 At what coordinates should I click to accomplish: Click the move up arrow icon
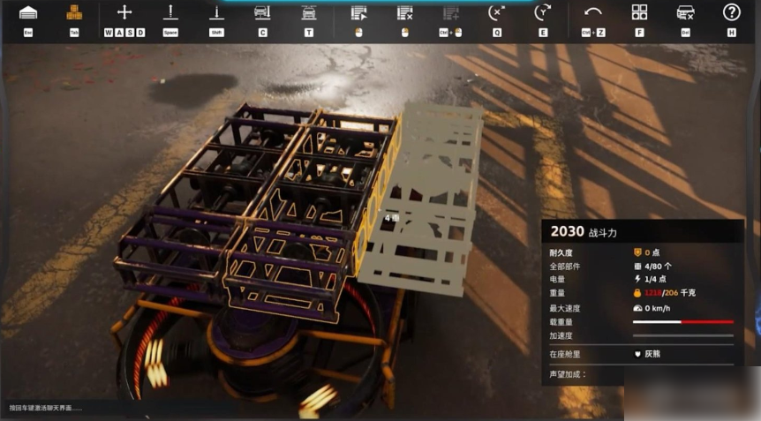coord(170,12)
